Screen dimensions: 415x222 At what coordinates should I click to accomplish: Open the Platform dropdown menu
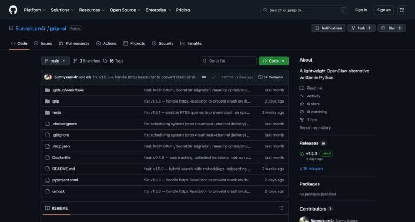pos(35,10)
